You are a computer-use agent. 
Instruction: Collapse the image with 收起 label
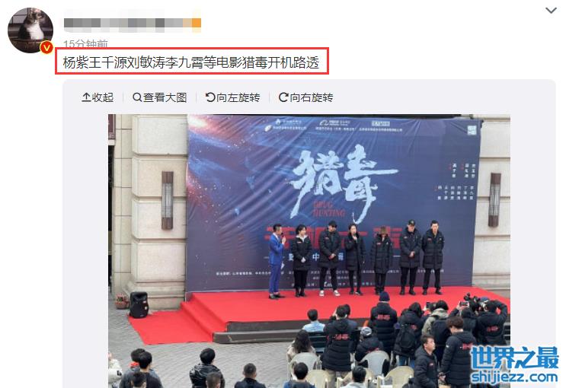coord(103,97)
